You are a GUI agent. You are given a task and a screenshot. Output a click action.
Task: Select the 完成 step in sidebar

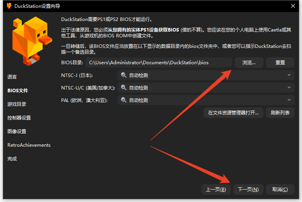click(x=12, y=159)
